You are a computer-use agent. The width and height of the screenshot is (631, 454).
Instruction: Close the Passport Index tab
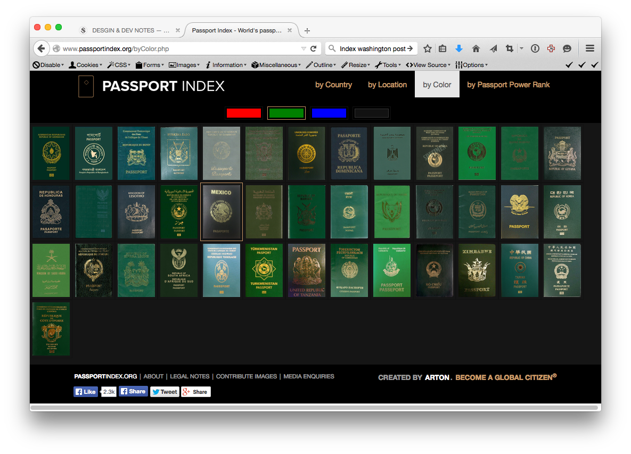pos(289,30)
